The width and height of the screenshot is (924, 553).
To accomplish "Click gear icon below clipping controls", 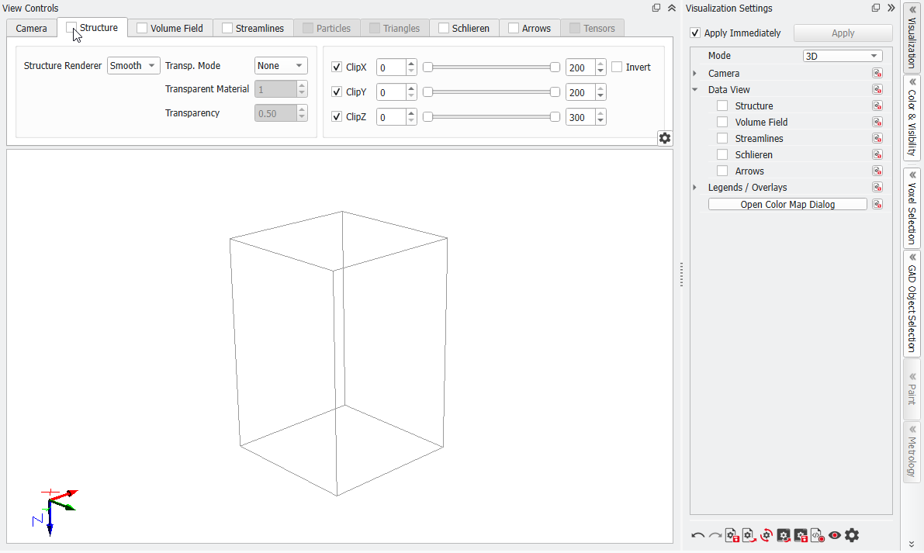I will (665, 138).
